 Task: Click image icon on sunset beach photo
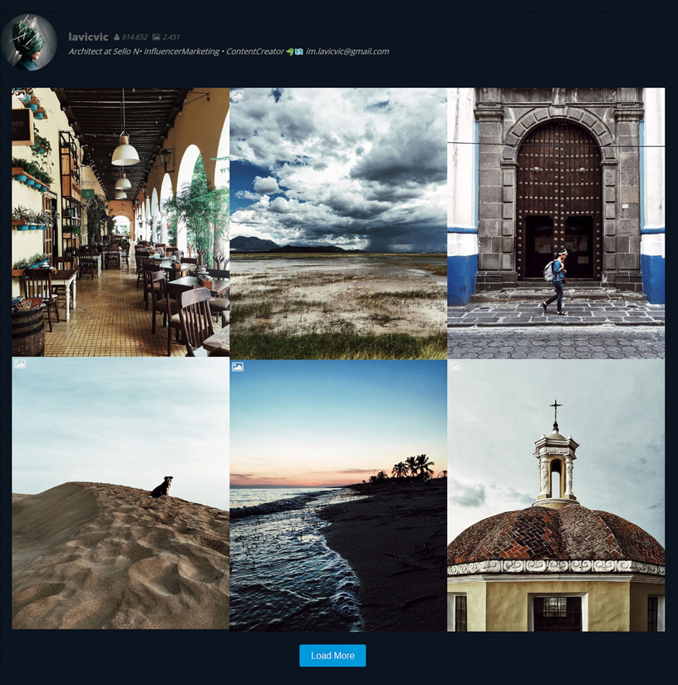tap(237, 367)
